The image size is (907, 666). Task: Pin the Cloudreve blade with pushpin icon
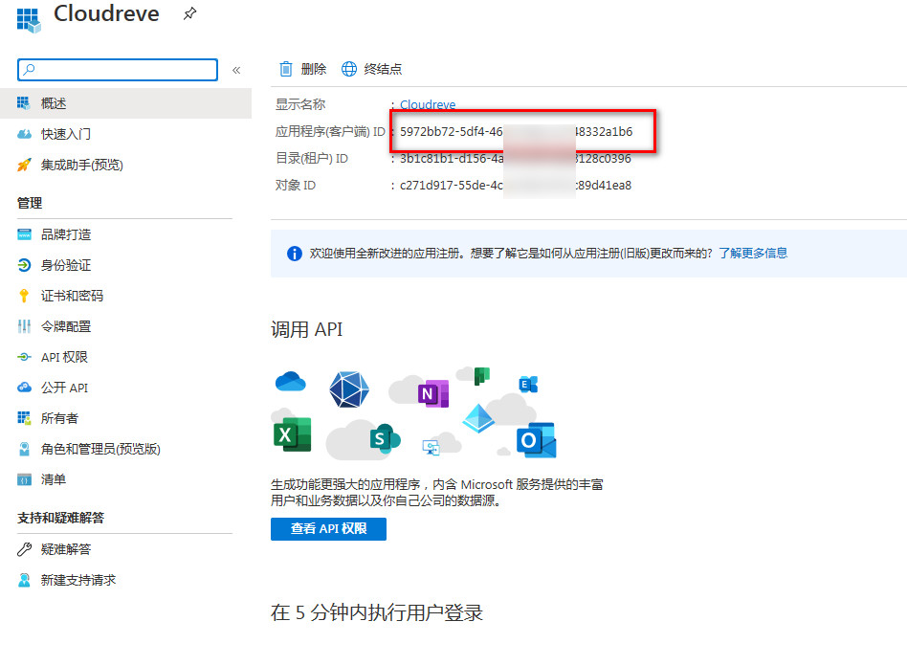click(189, 14)
